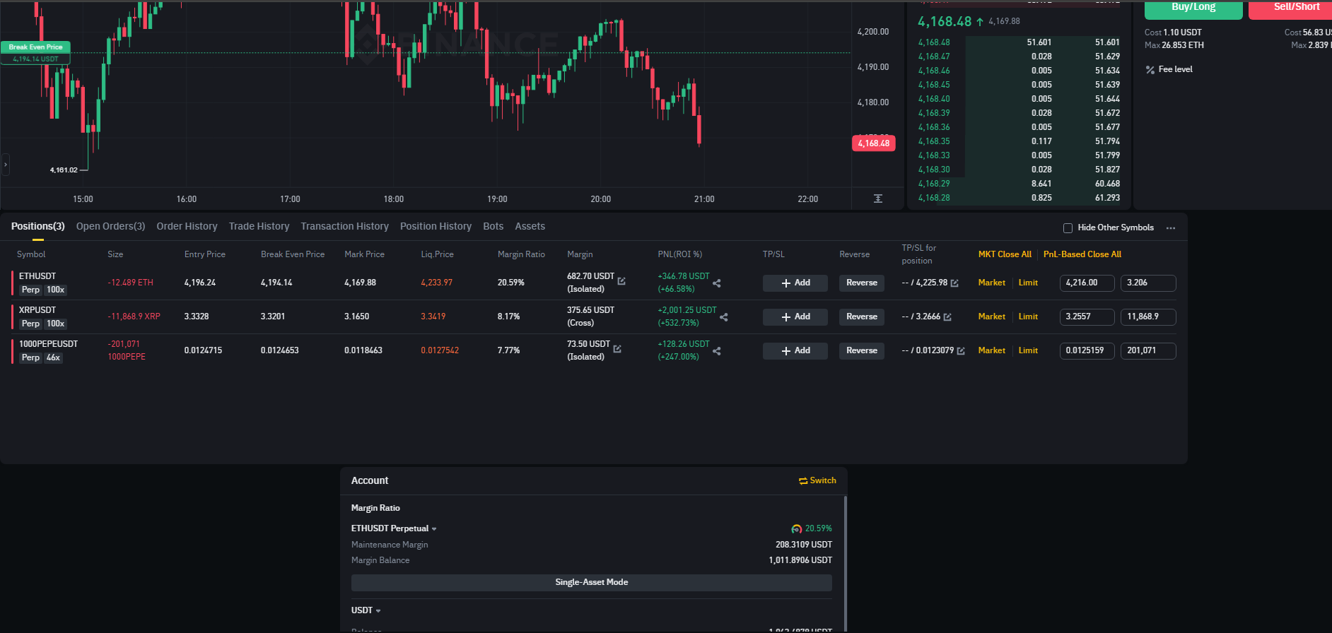
Task: Click the Break Even Price chart label
Action: pos(35,47)
